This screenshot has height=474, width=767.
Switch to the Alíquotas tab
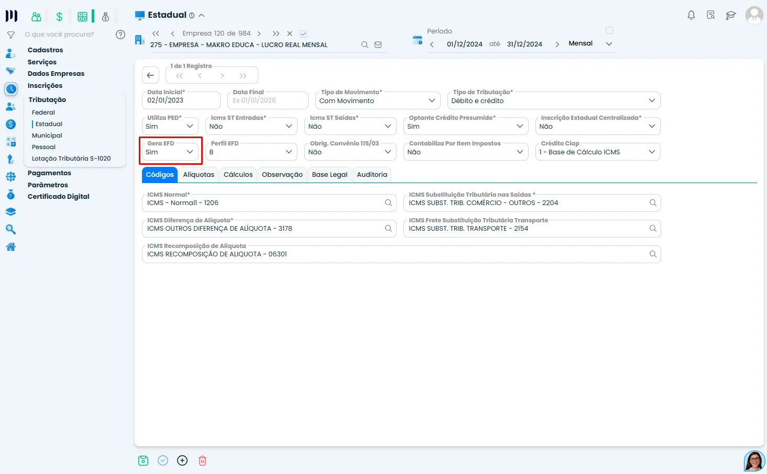(199, 175)
